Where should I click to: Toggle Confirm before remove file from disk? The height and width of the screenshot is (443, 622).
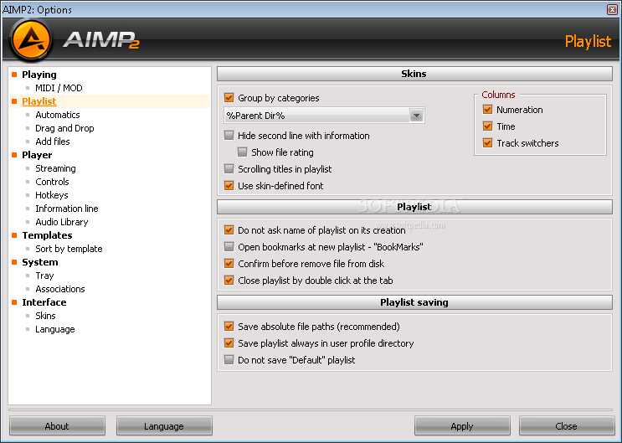tap(229, 263)
